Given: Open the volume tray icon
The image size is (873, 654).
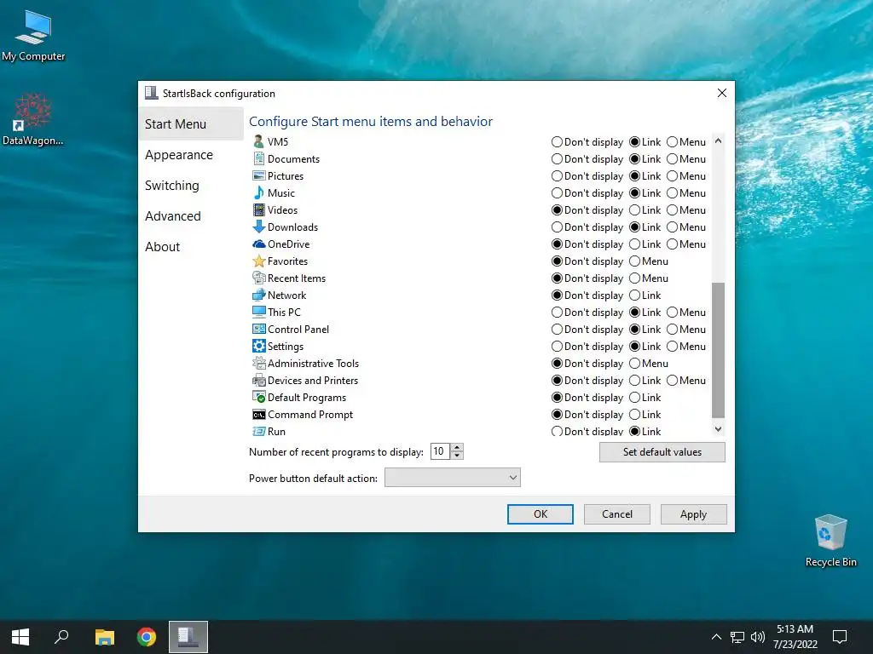Looking at the screenshot, I should click(x=758, y=637).
